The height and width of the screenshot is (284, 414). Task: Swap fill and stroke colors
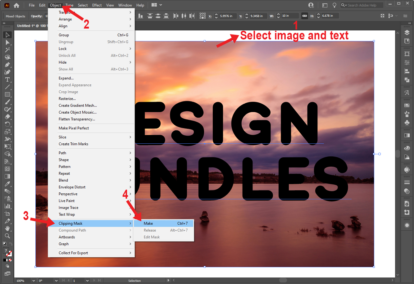pos(11,244)
